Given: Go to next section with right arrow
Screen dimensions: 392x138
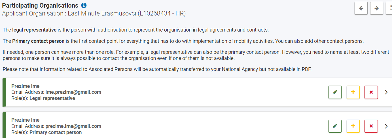Looking at the screenshot, I should click(x=376, y=8).
